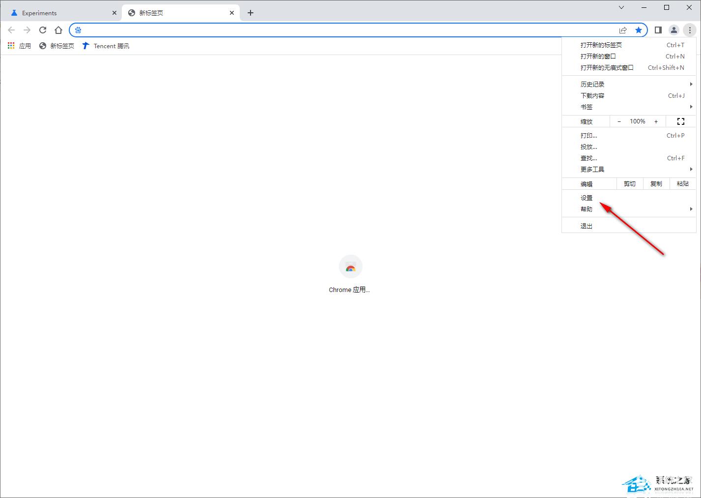Close the 新标签页 tab
Image resolution: width=701 pixels, height=498 pixels.
pos(232,13)
